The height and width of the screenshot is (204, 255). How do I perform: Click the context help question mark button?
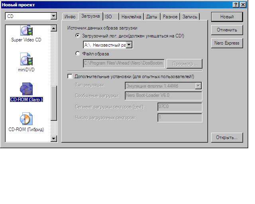pos(236,4)
